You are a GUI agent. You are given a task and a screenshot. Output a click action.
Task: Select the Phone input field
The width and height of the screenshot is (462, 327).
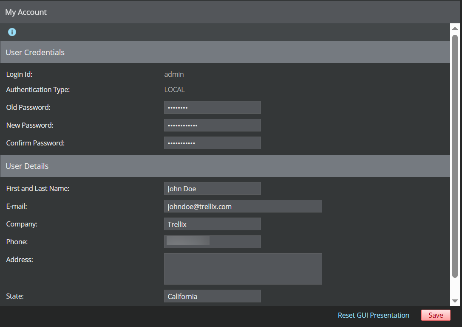pyautogui.click(x=213, y=242)
